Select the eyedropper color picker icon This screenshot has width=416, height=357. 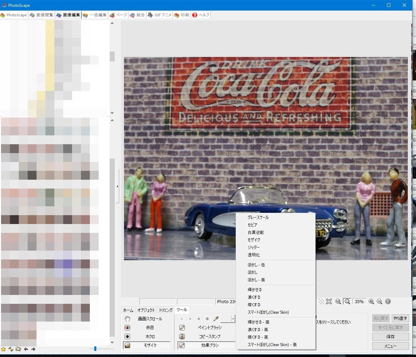click(x=216, y=319)
